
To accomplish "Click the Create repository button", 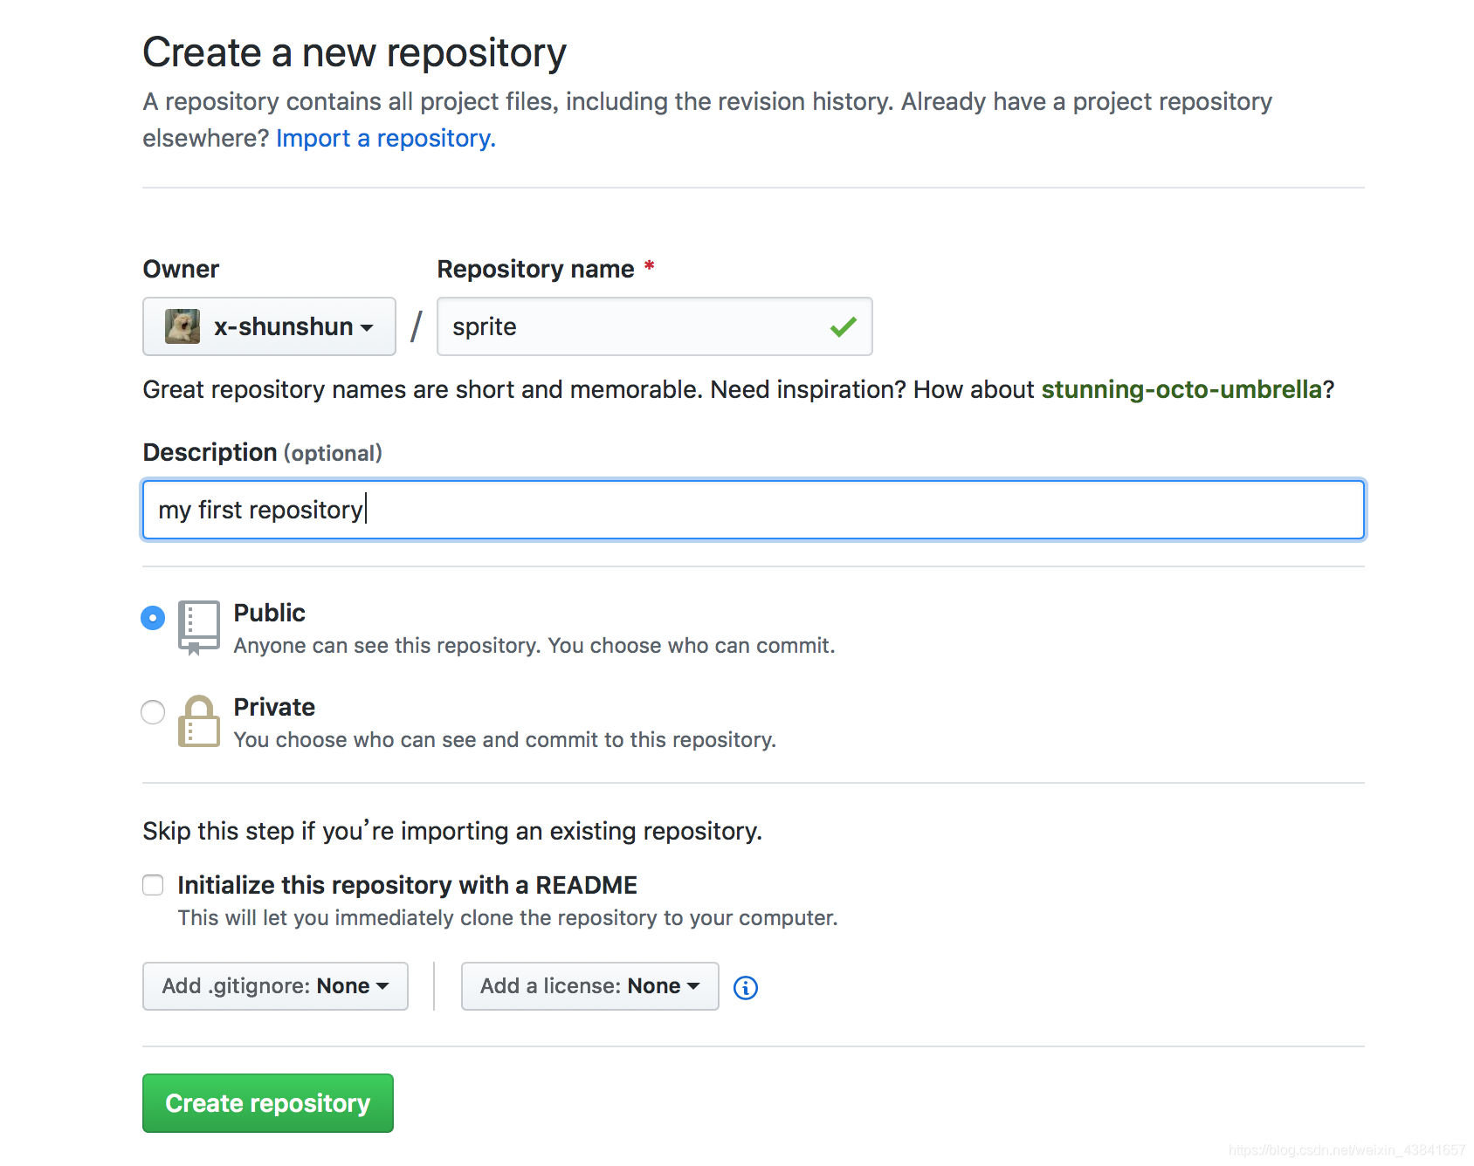I will (x=268, y=1103).
